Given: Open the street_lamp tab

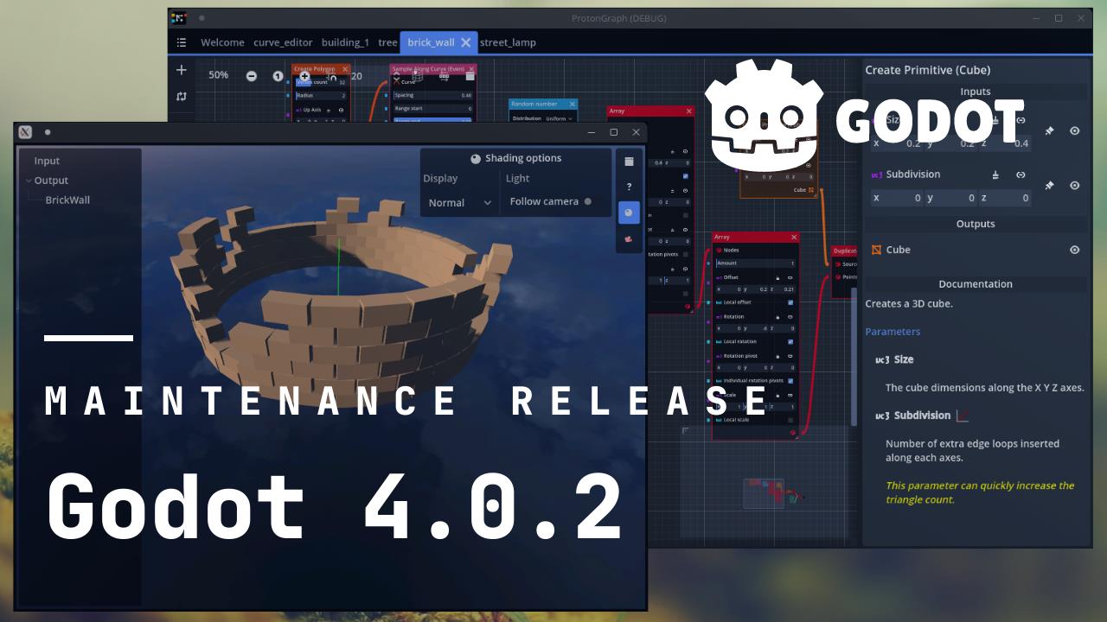Looking at the screenshot, I should [x=509, y=42].
